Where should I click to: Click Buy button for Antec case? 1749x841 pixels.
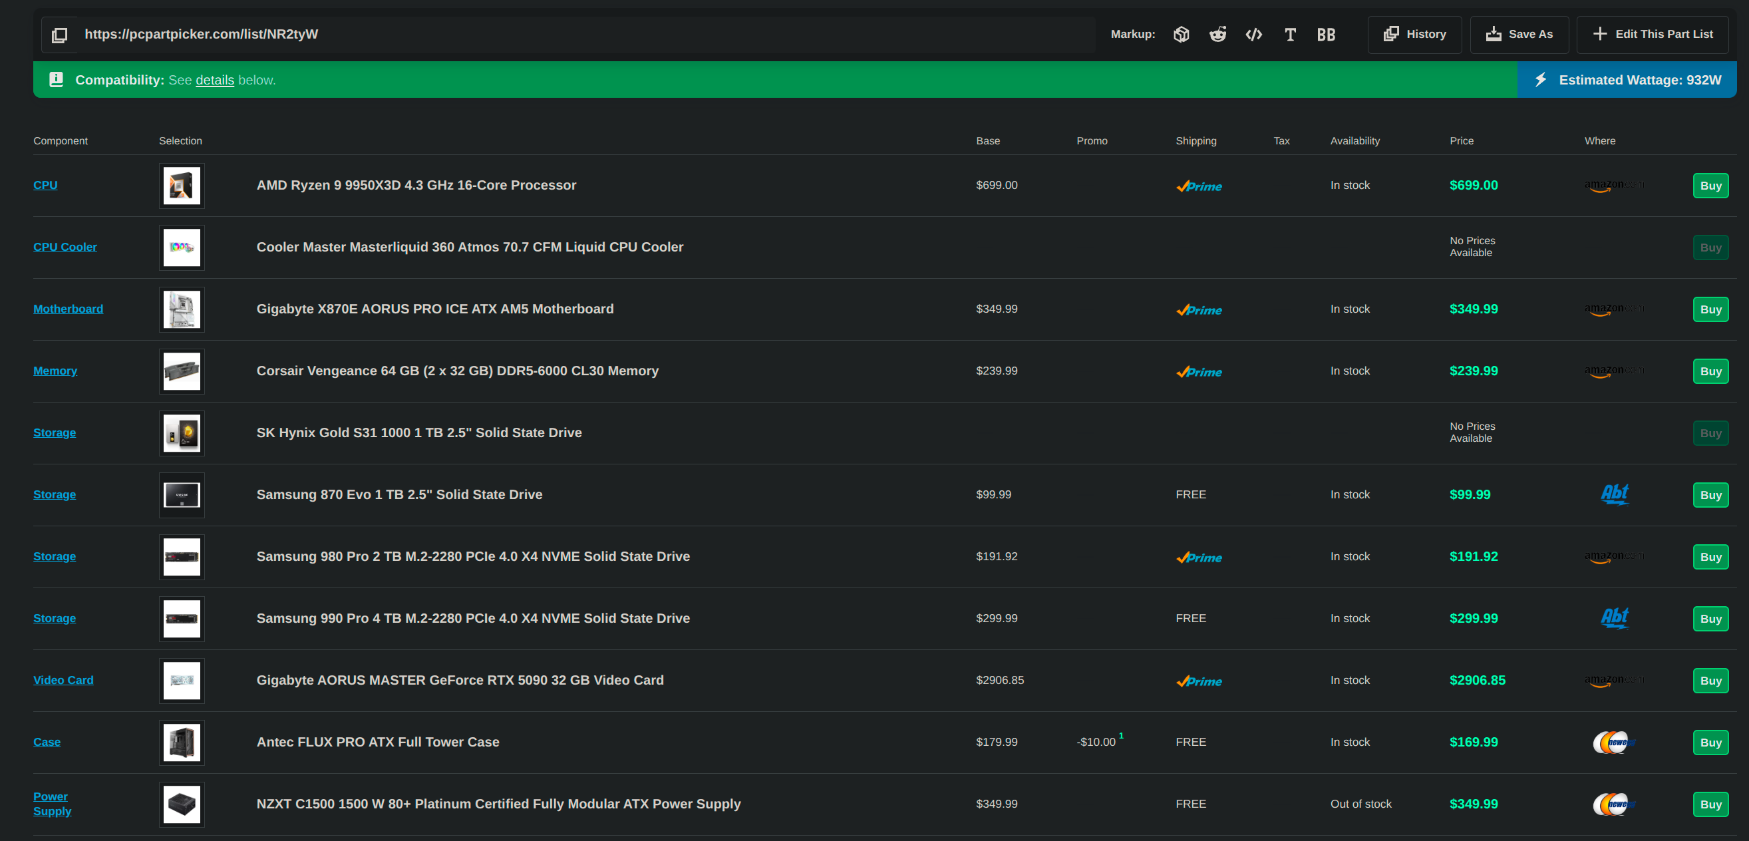(1710, 743)
